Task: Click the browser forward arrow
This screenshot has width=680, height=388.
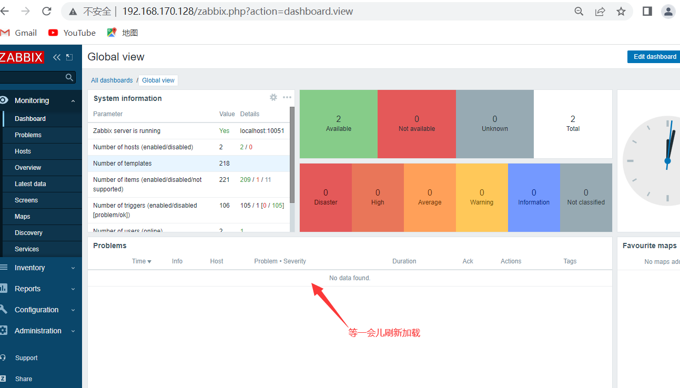Action: coord(25,11)
